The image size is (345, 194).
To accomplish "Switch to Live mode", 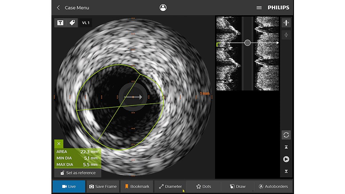I will [69, 186].
